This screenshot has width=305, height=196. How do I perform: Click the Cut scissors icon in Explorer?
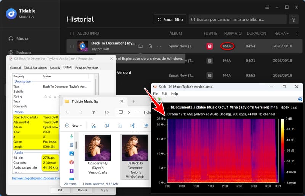click(93, 126)
